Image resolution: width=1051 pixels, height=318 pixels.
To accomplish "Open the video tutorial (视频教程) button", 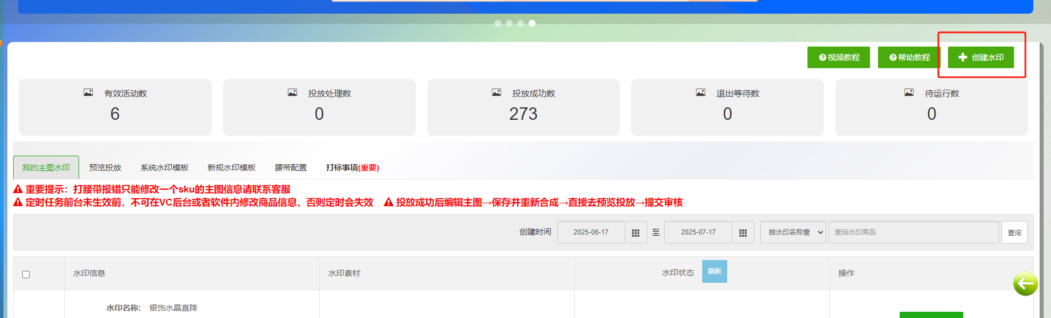I will point(838,57).
